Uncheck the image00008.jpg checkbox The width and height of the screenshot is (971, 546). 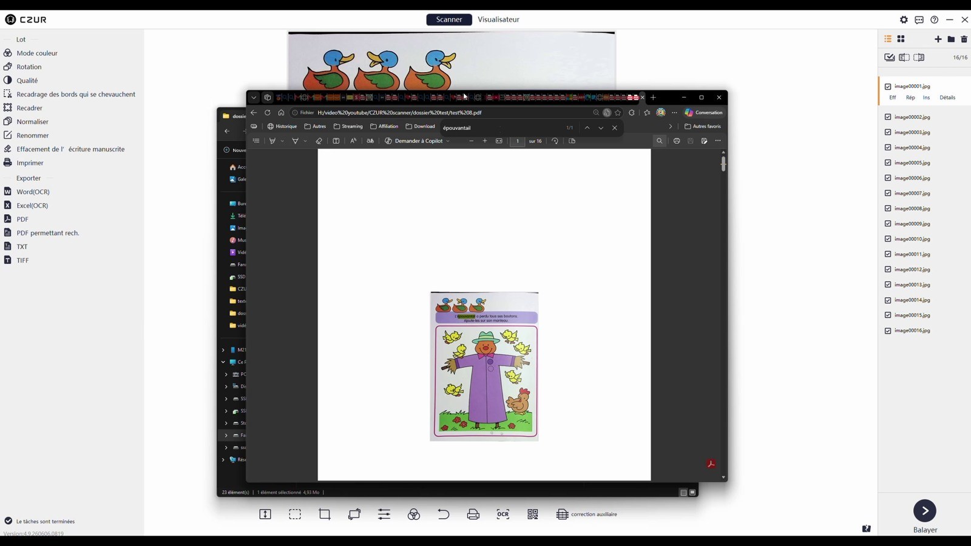888,209
